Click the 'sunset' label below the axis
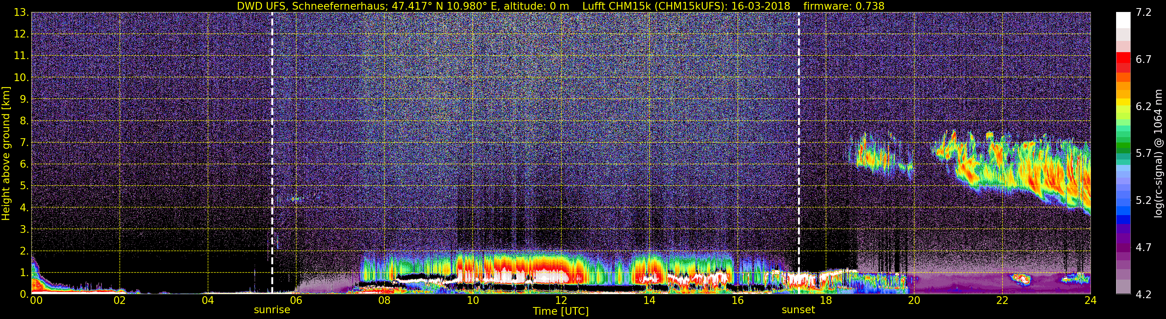The width and height of the screenshot is (1166, 319). 798,310
